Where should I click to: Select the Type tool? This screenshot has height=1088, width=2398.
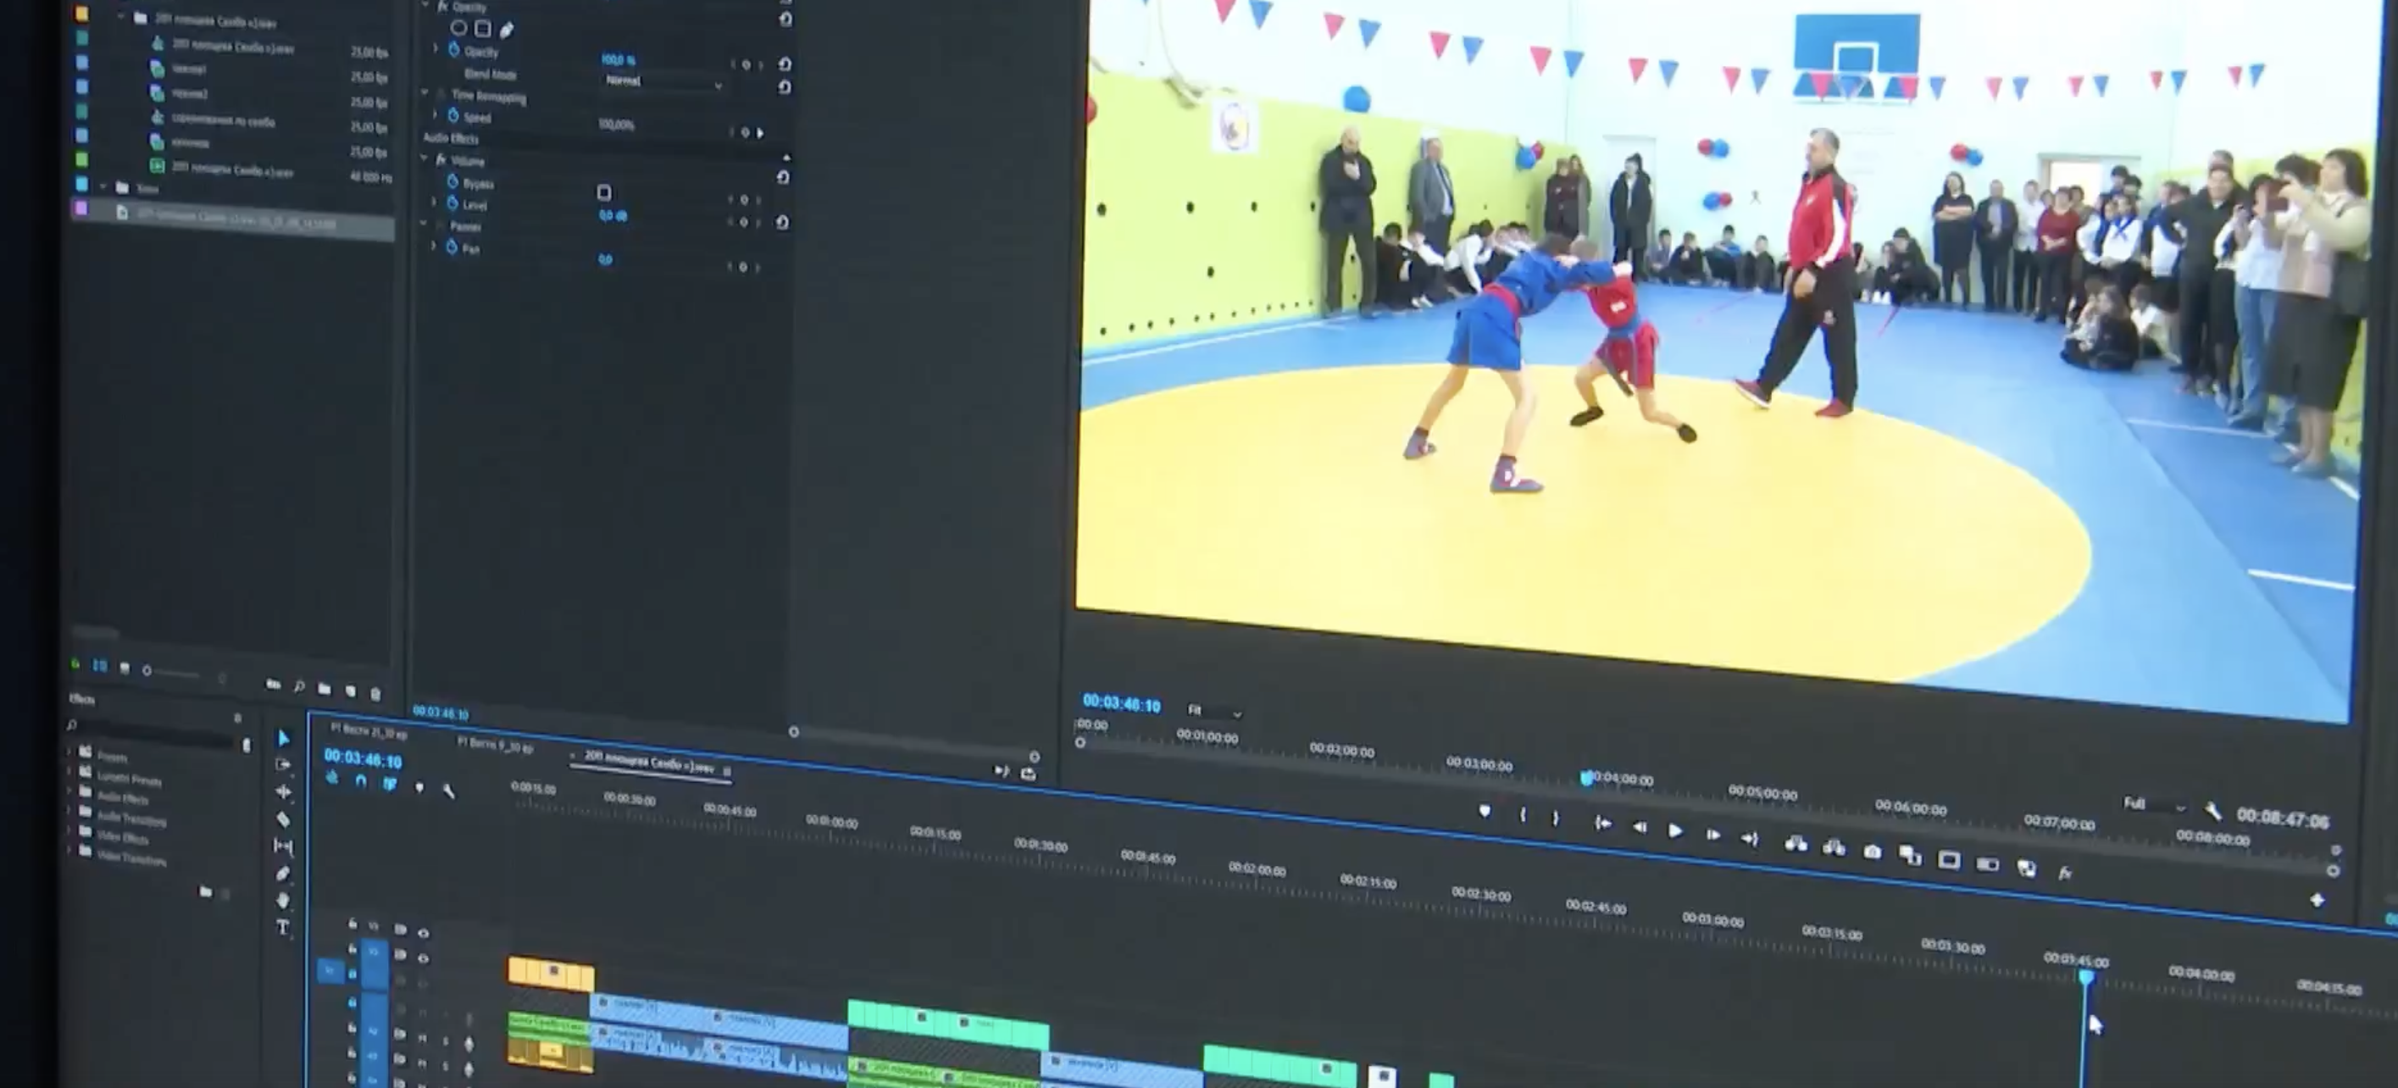[283, 927]
